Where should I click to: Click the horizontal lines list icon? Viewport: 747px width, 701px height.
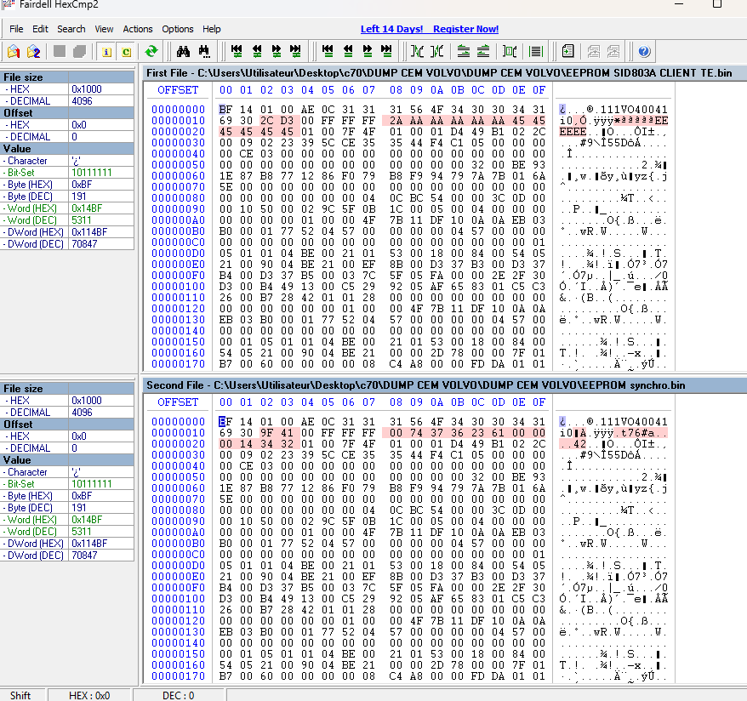535,51
